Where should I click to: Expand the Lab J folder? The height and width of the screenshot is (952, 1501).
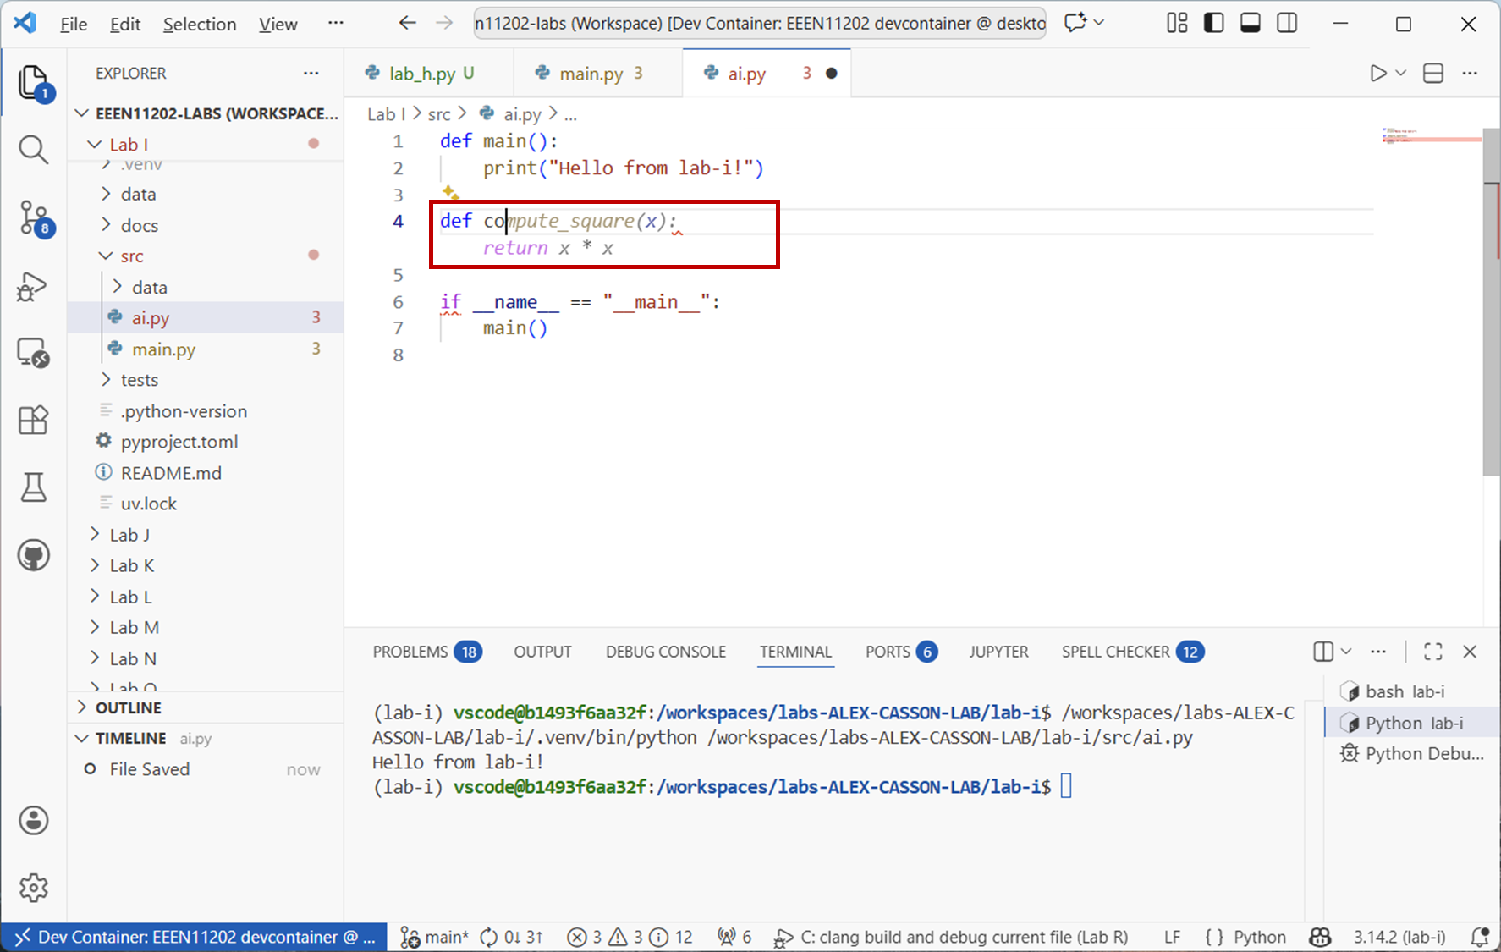coord(129,535)
